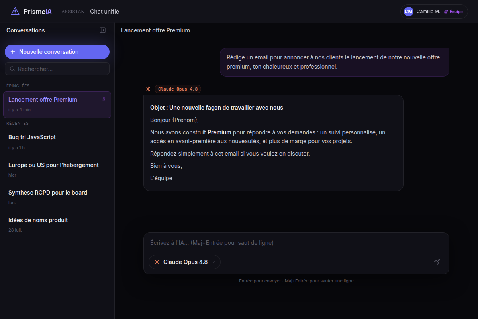Viewport: 478px width, 319px height.
Task: Click the search magnifier icon
Action: click(12, 69)
